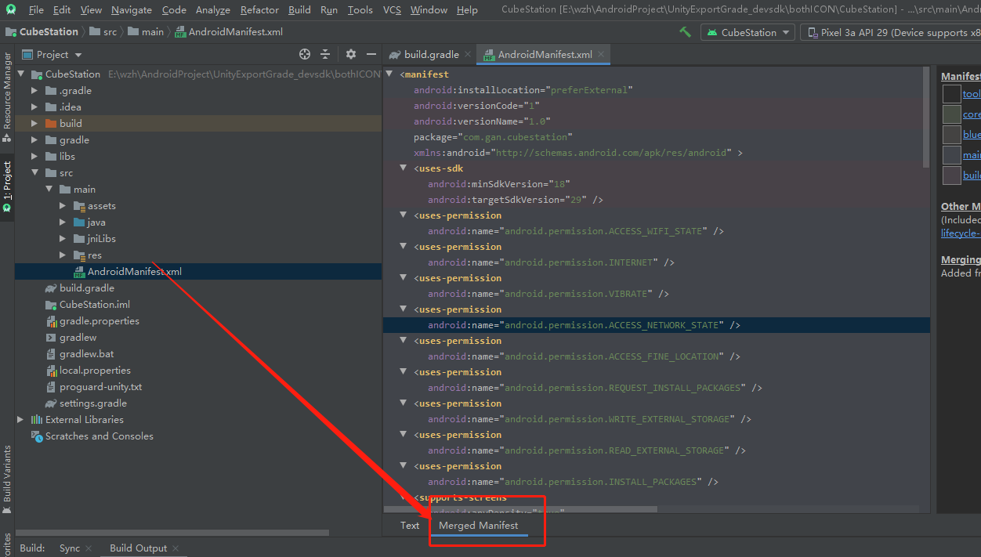The height and width of the screenshot is (557, 981).
Task: Close the build.gradle editor tab
Action: [x=468, y=54]
